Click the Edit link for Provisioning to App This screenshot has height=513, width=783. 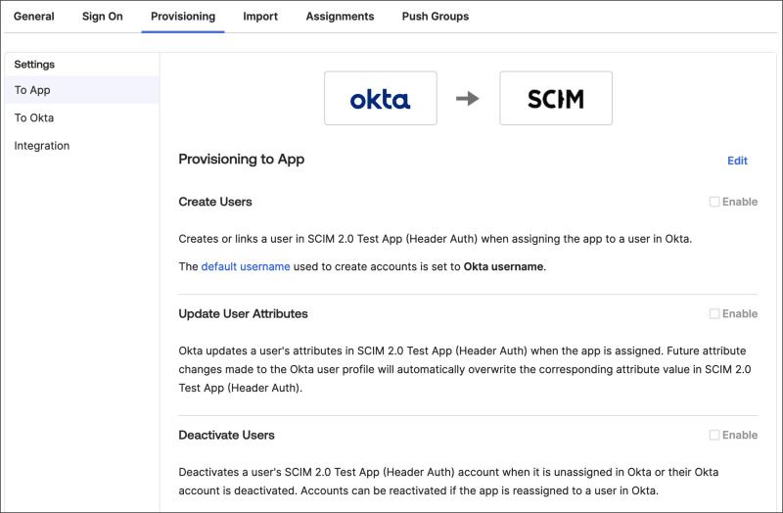click(x=737, y=161)
